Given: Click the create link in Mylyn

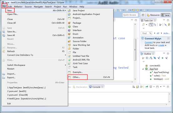Looking at the screenshot, I should (x=161, y=45).
